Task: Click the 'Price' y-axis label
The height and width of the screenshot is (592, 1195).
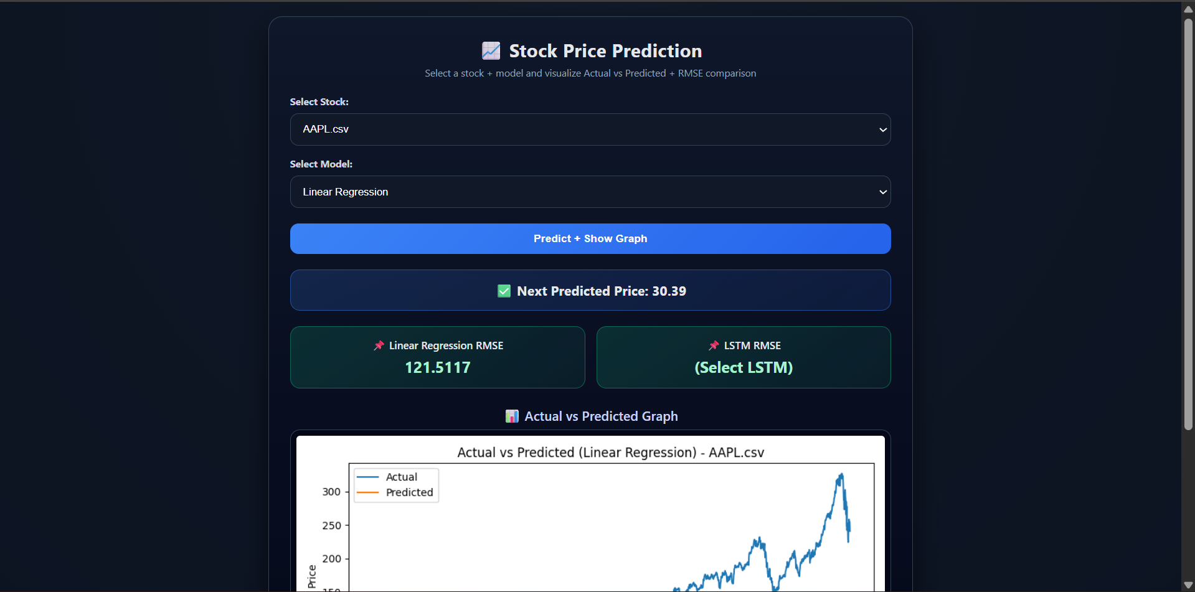Action: coord(312,576)
